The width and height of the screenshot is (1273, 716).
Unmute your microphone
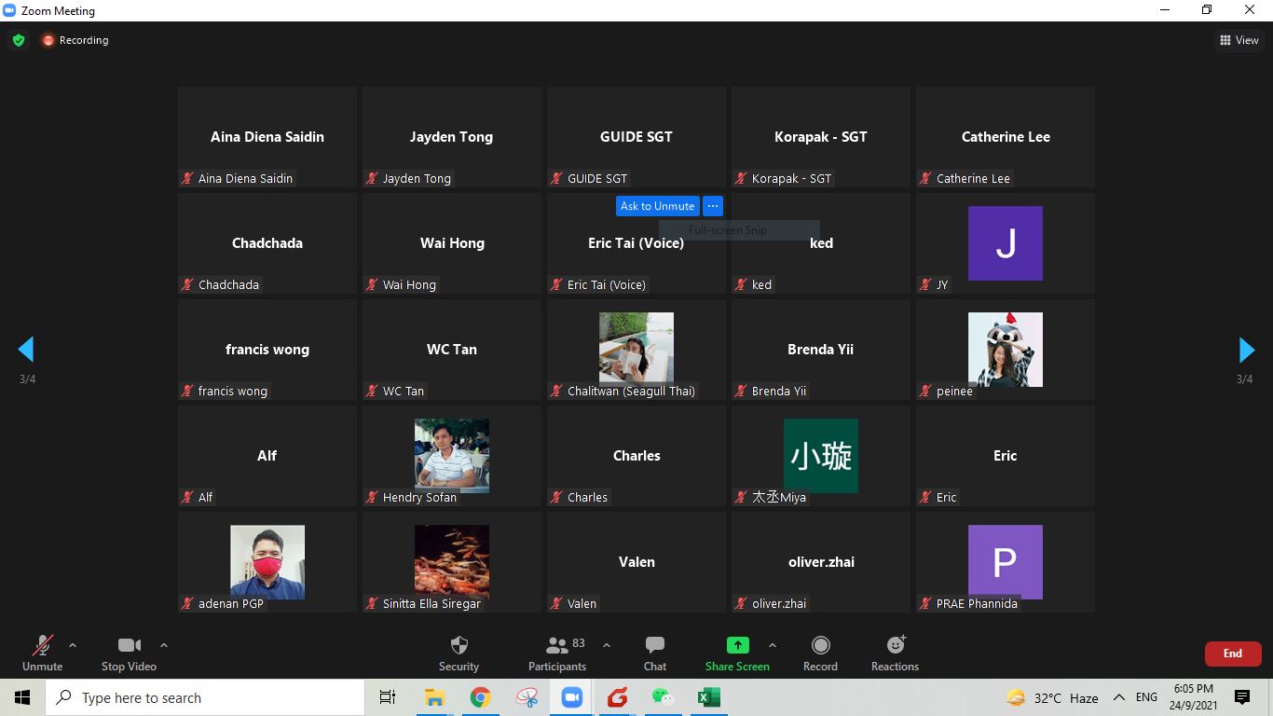click(43, 653)
